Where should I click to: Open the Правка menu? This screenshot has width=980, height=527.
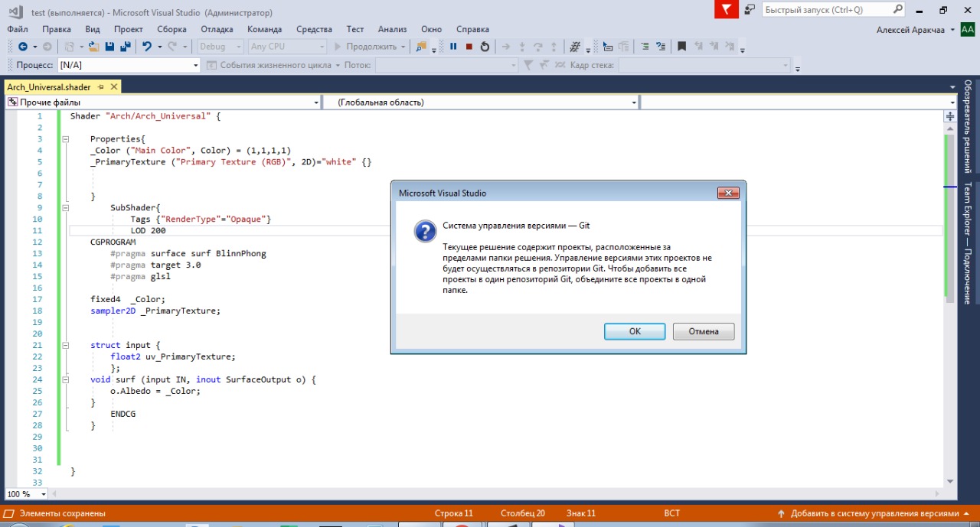click(x=57, y=29)
